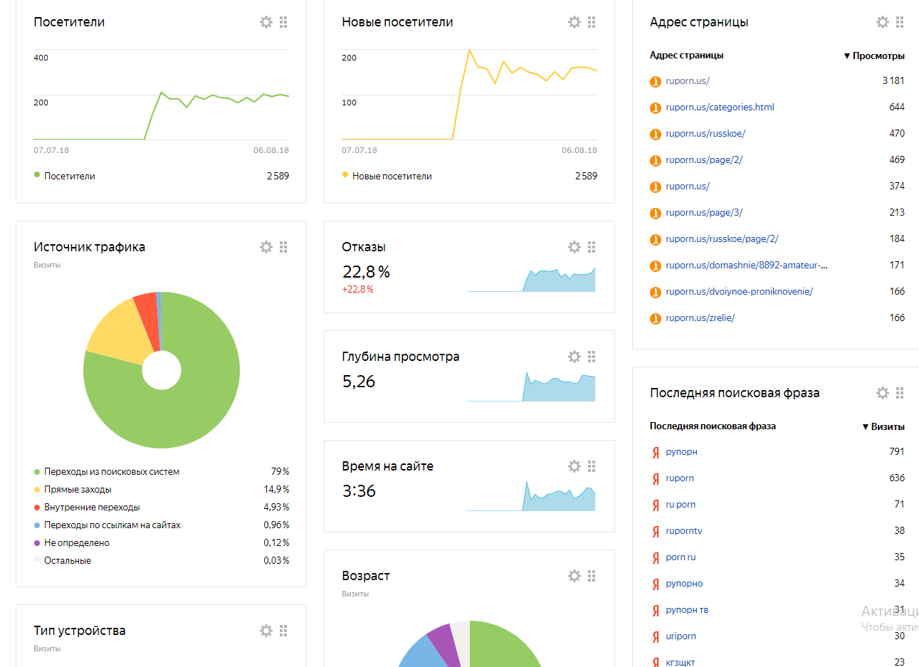Image resolution: width=919 pixels, height=667 pixels.
Task: Click the 3 181 views value
Action: 893,81
